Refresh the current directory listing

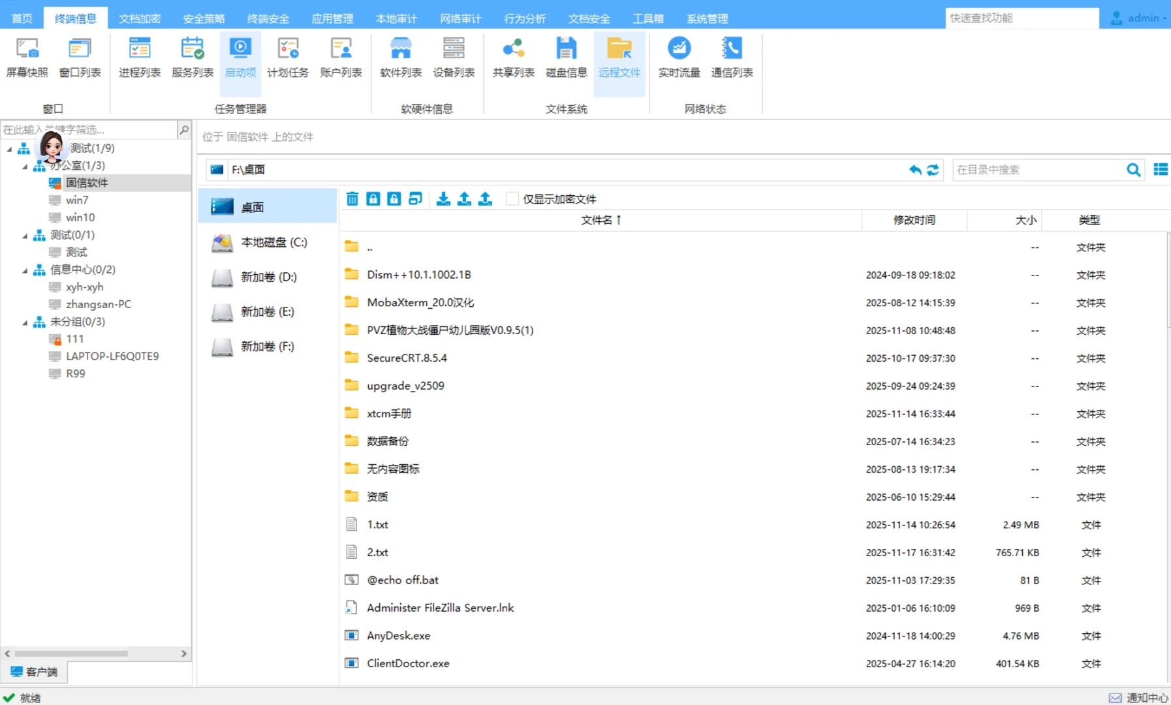933,170
